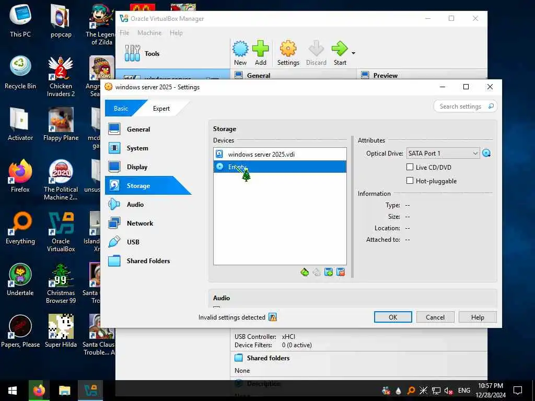Click the Help button in Settings dialog
535x401 pixels.
pos(478,317)
